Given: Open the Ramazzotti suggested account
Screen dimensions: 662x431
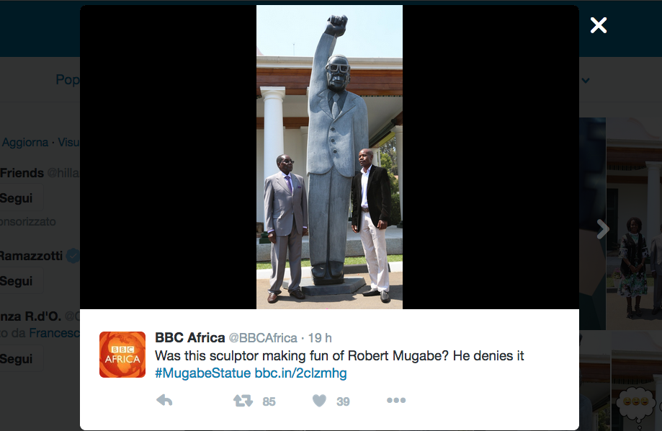Looking at the screenshot, I should tap(31, 256).
